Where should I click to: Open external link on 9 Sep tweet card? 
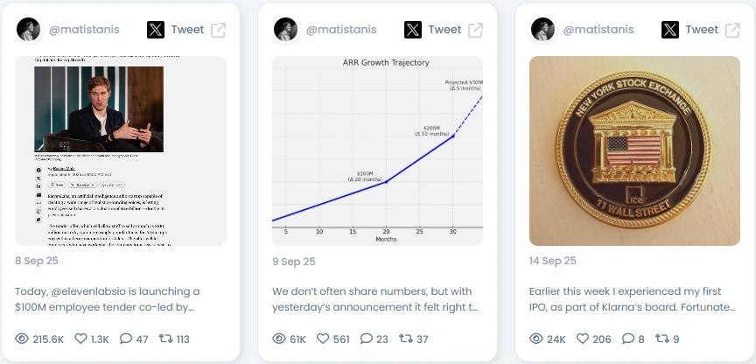[x=476, y=30]
